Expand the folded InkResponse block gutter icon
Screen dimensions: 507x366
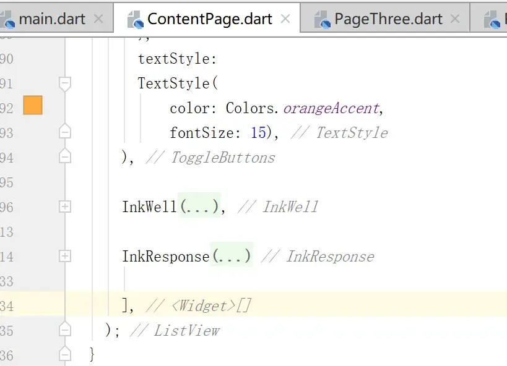pyautogui.click(x=64, y=256)
